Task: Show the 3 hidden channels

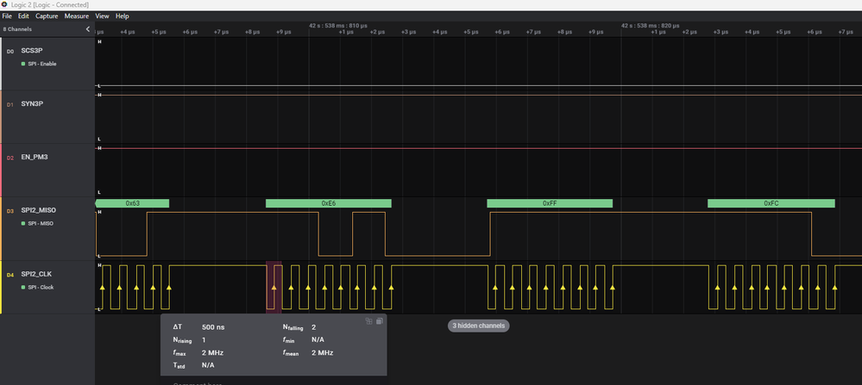Action: [478, 326]
